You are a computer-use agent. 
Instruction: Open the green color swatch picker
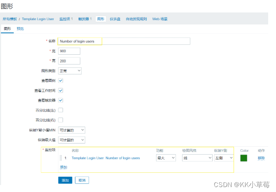pos(243,158)
